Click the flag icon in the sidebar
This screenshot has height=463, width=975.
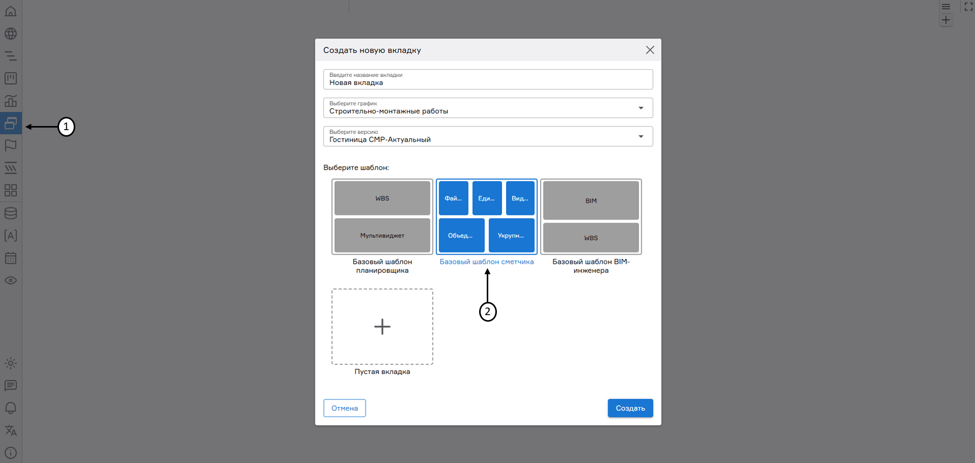(11, 146)
